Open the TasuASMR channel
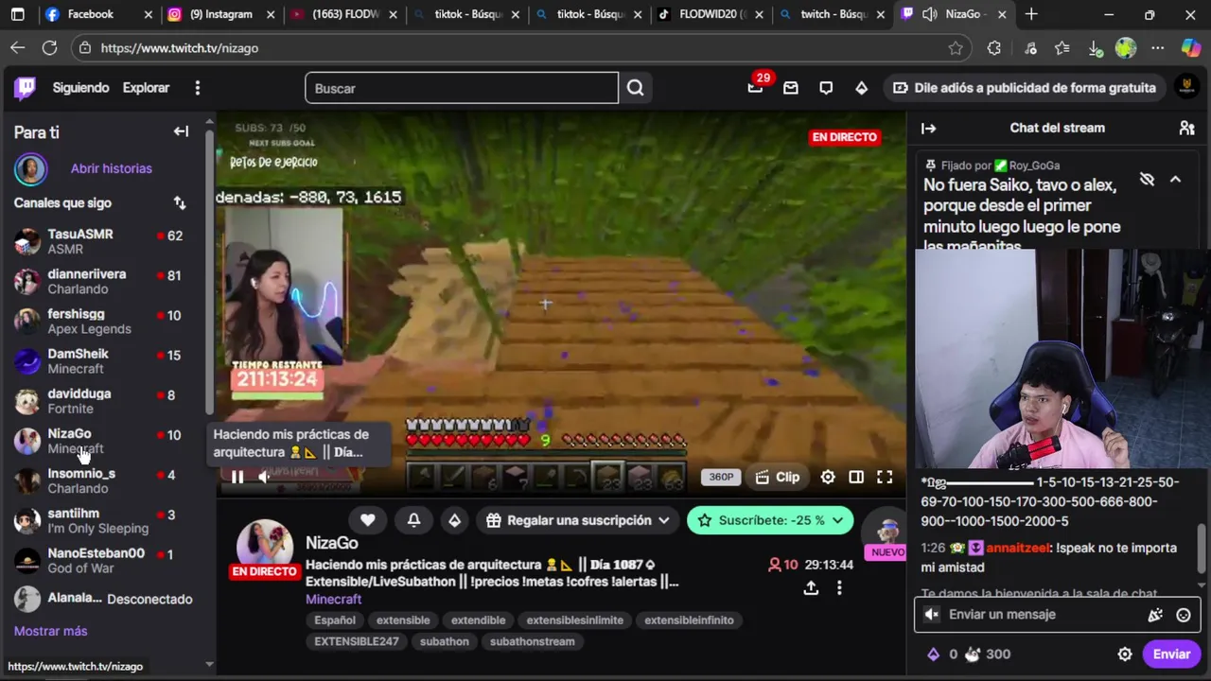The image size is (1211, 681). (102, 241)
